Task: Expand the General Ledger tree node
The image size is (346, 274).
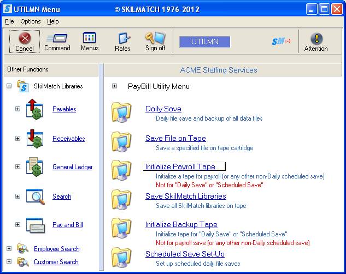Action: [x=17, y=166]
